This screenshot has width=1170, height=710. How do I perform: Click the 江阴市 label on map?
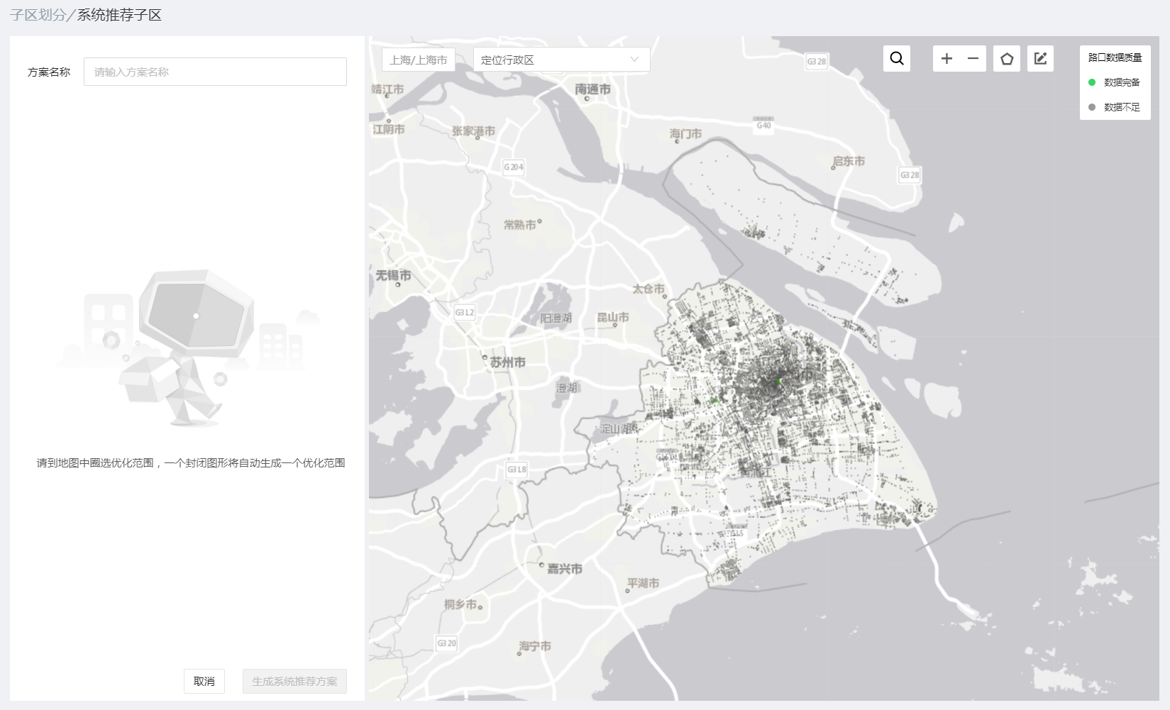click(x=389, y=129)
